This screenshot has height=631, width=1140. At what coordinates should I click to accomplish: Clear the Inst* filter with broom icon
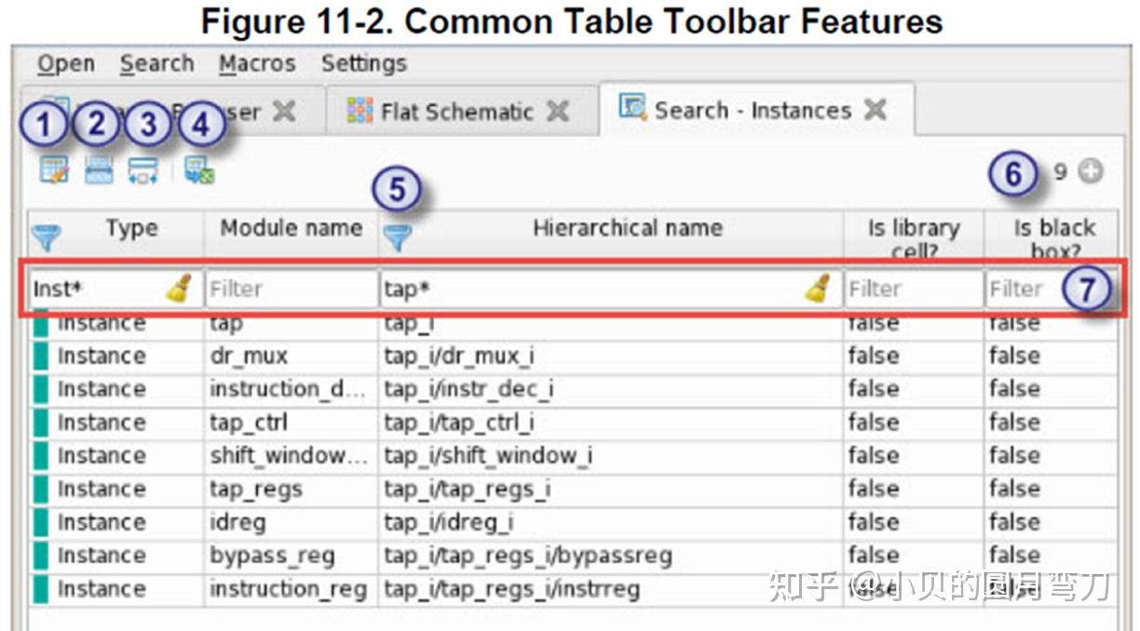coord(180,289)
